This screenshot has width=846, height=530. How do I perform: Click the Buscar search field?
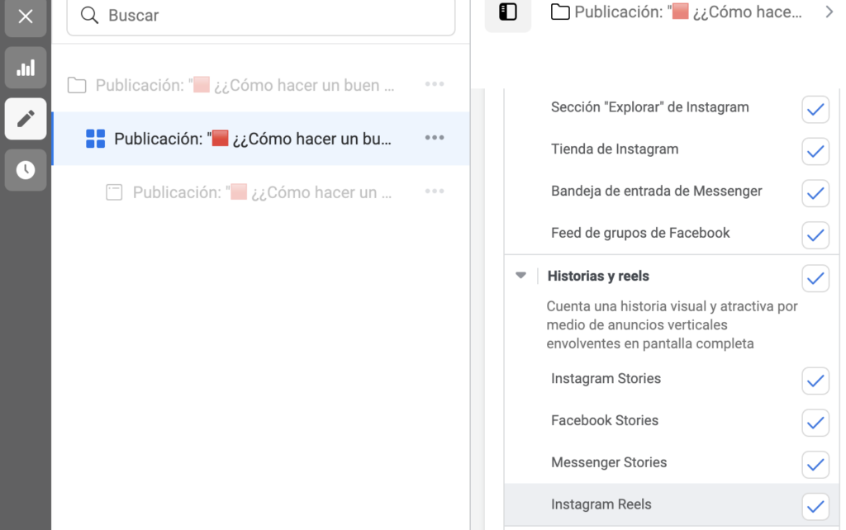[x=260, y=16]
